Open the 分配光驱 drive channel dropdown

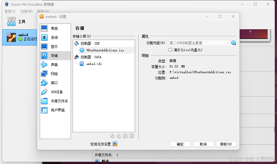[x=199, y=43]
